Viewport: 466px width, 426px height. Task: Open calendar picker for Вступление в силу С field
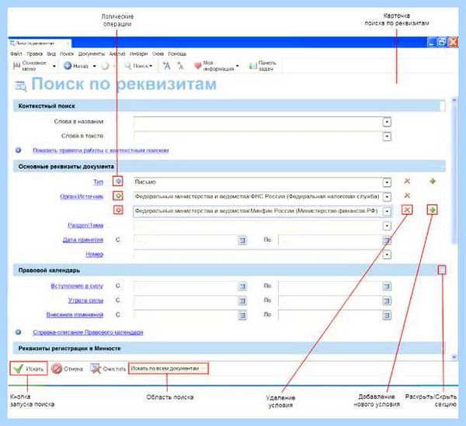242,286
